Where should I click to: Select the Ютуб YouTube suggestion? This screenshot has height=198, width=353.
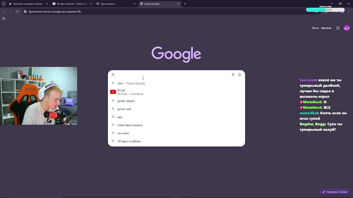pos(176,92)
